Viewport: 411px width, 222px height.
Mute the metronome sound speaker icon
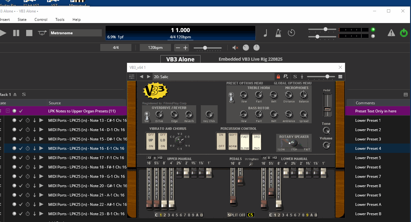(x=235, y=48)
